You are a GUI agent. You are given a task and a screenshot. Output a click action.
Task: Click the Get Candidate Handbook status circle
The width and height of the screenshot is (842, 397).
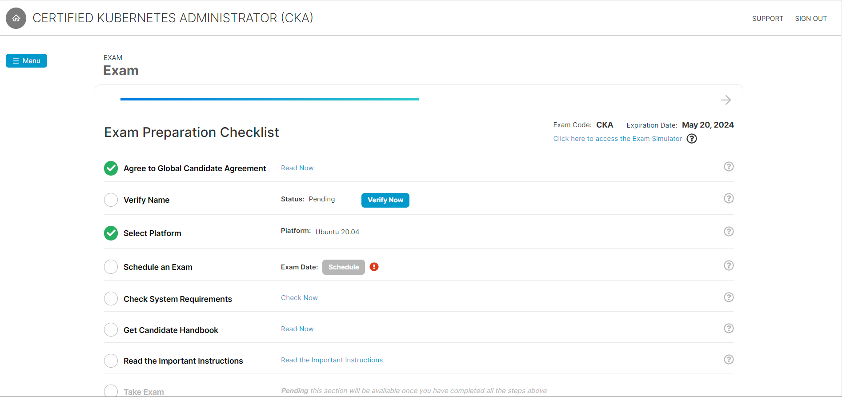pos(111,330)
